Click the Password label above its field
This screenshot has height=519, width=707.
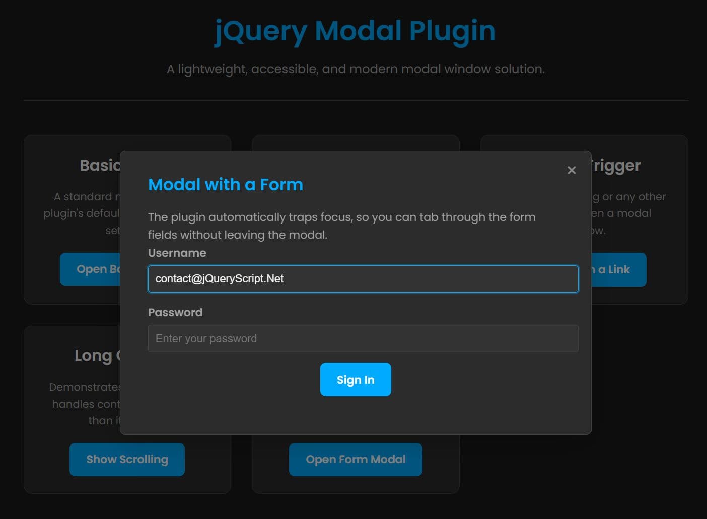click(x=175, y=312)
